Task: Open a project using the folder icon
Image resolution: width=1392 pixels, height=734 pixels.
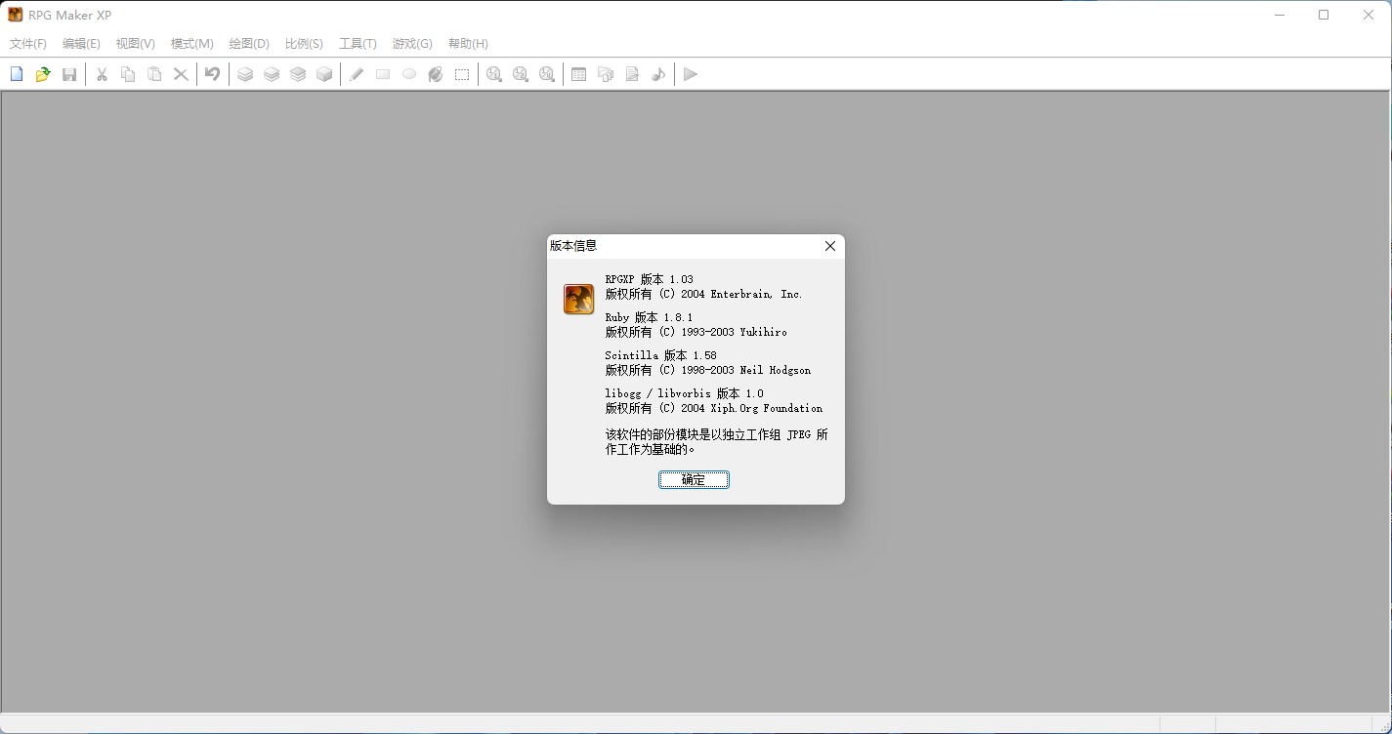Action: point(43,74)
